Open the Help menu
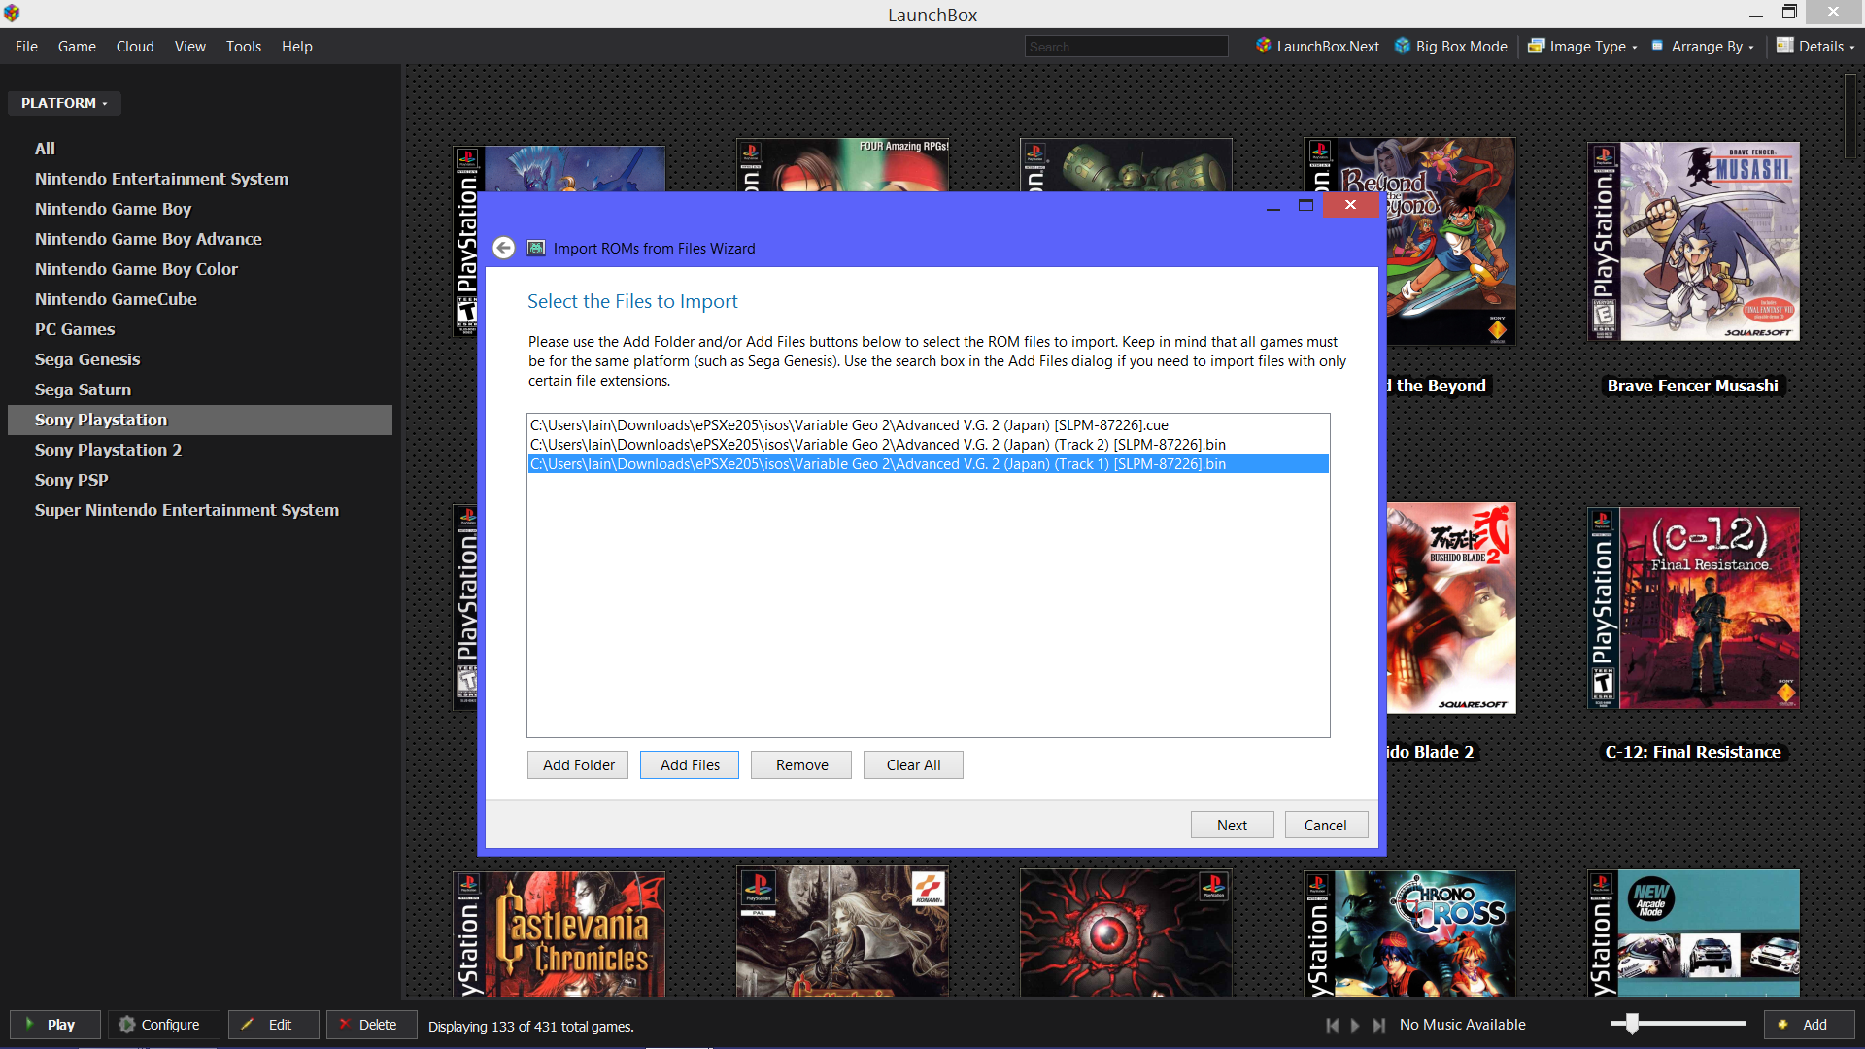The image size is (1865, 1049). (297, 46)
